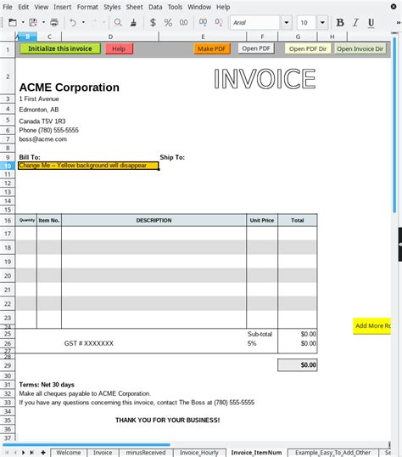Select column D header
Viewport: 402px width, 457px height.
coord(110,37)
